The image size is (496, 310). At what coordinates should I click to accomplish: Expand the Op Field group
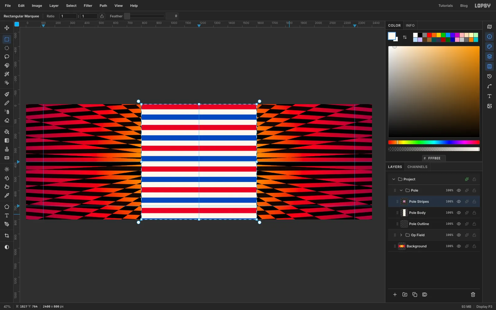tap(401, 235)
